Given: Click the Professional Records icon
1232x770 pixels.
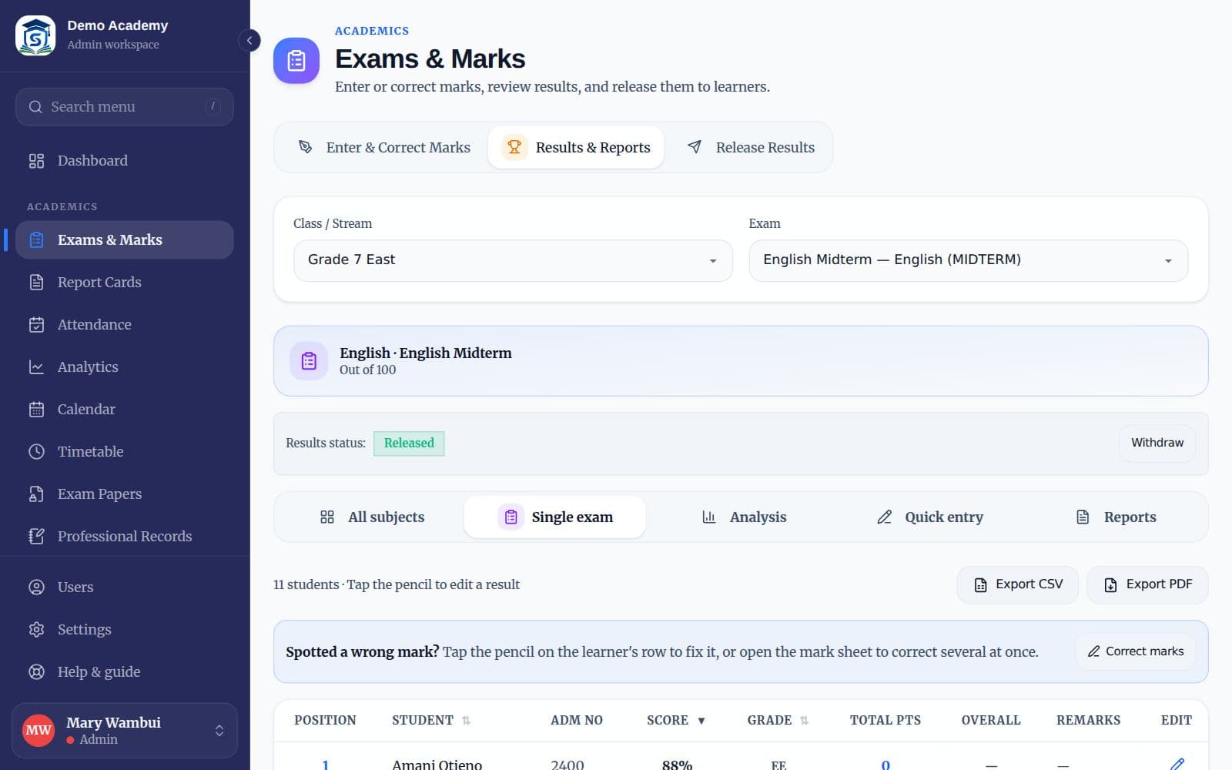Looking at the screenshot, I should (x=36, y=537).
